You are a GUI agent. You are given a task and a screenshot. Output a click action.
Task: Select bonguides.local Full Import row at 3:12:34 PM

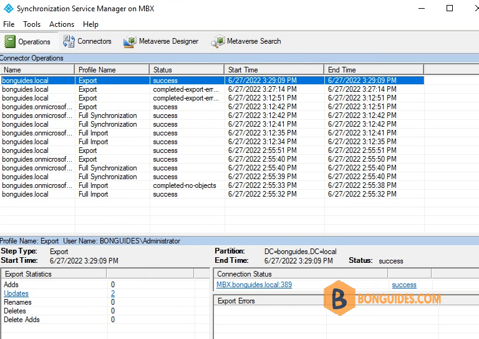(x=212, y=142)
